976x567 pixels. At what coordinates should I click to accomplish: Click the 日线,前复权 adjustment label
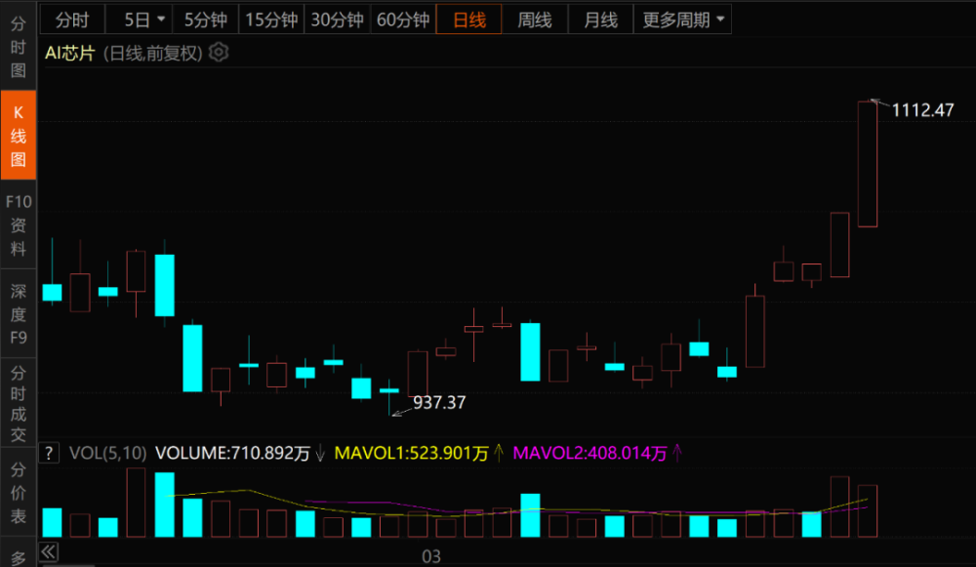152,54
